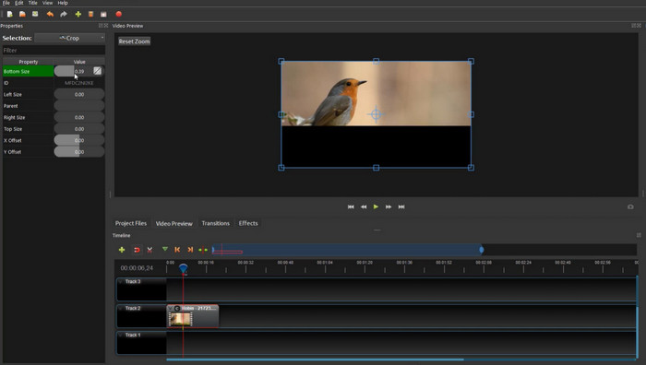The width and height of the screenshot is (646, 365).
Task: Click the red Export Video button
Action: (x=119, y=14)
